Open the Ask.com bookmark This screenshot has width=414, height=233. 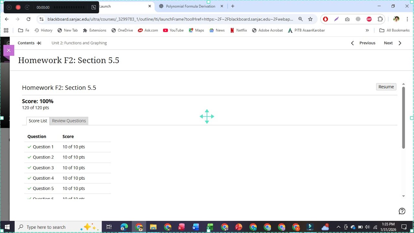click(148, 30)
